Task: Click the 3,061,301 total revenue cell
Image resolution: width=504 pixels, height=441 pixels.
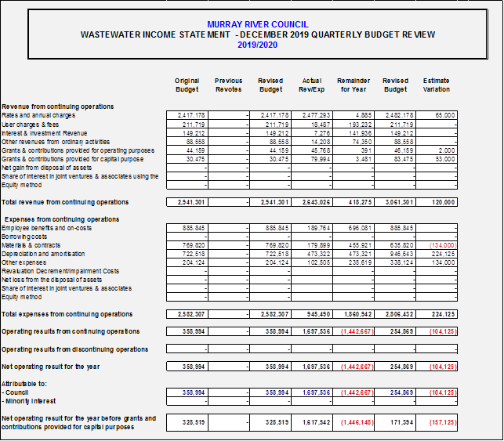Action: [395, 202]
